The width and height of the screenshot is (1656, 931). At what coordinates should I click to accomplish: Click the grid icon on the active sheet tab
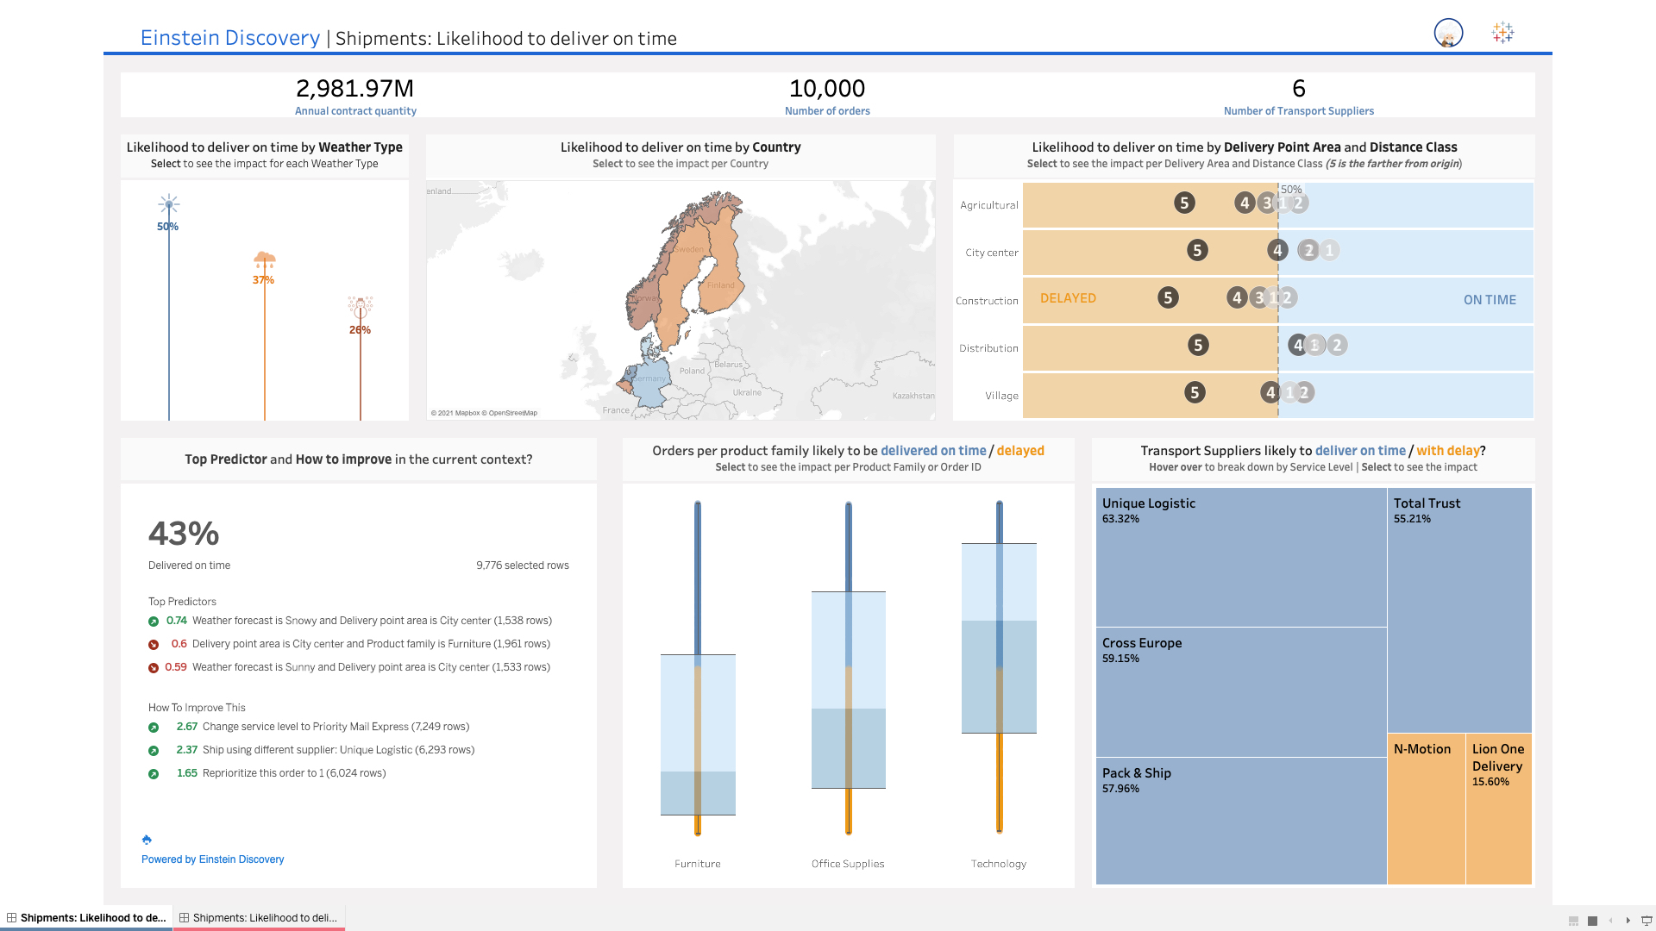pos(11,917)
